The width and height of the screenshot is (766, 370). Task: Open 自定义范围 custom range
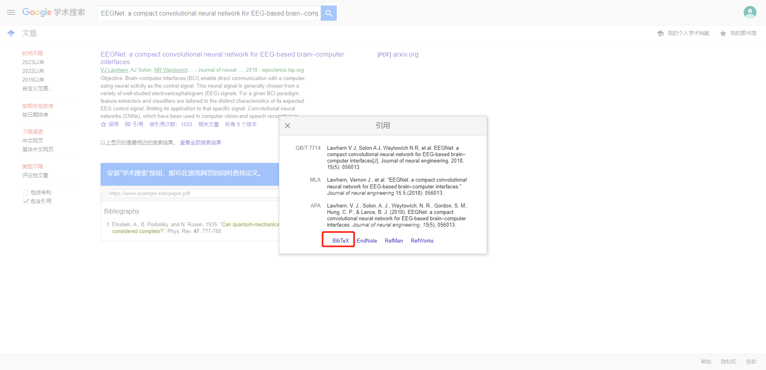38,88
